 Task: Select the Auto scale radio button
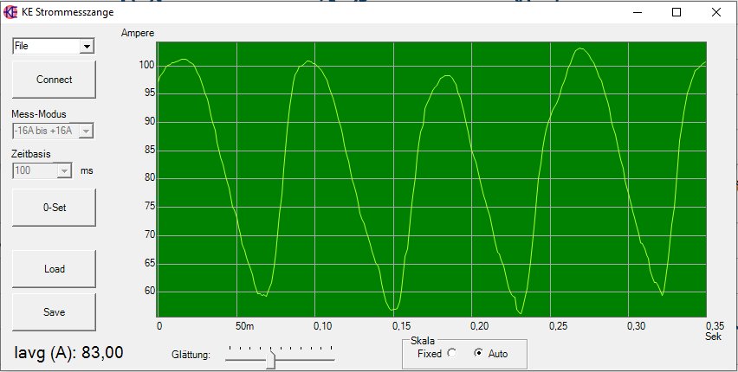(478, 353)
